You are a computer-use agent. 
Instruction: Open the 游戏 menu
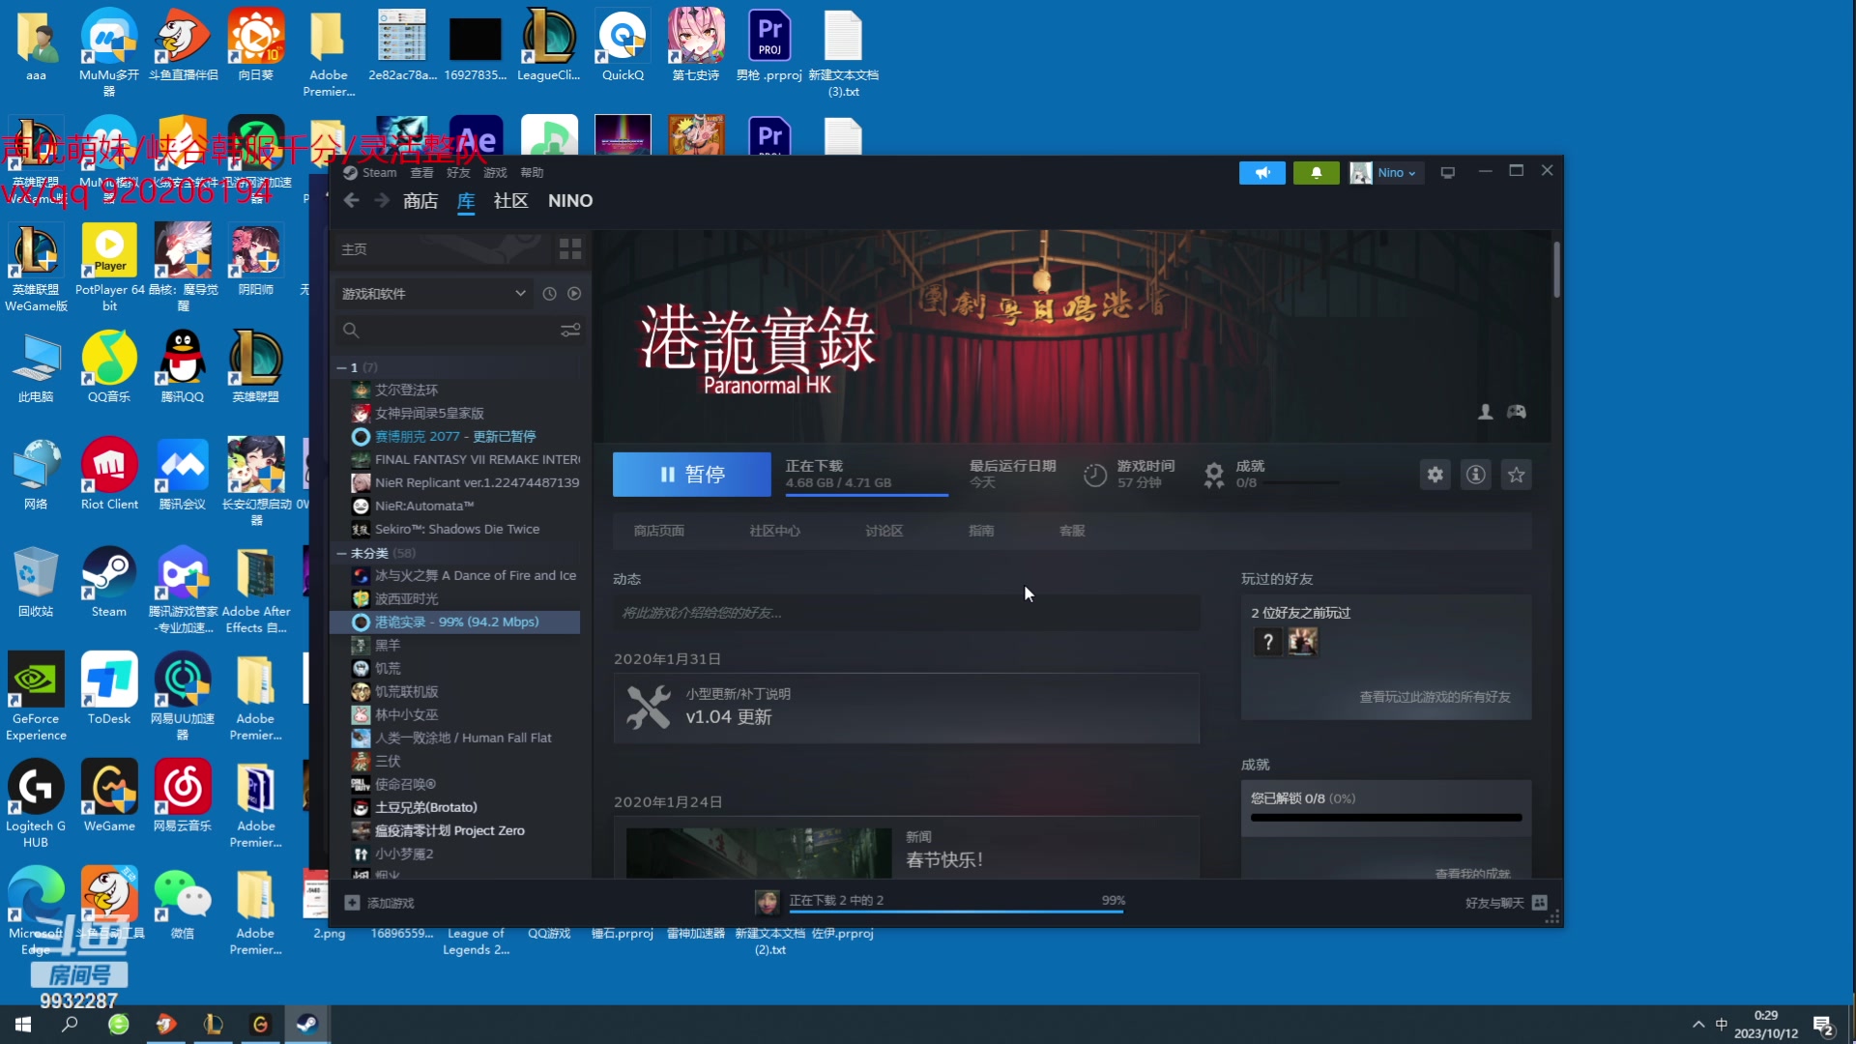tap(495, 173)
